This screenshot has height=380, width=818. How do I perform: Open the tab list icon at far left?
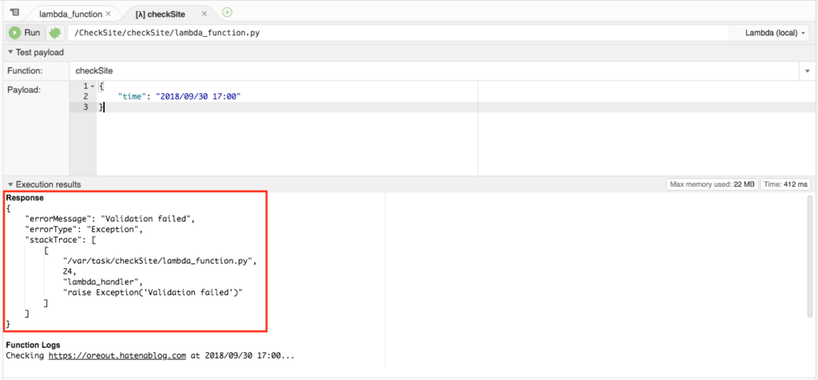(14, 12)
